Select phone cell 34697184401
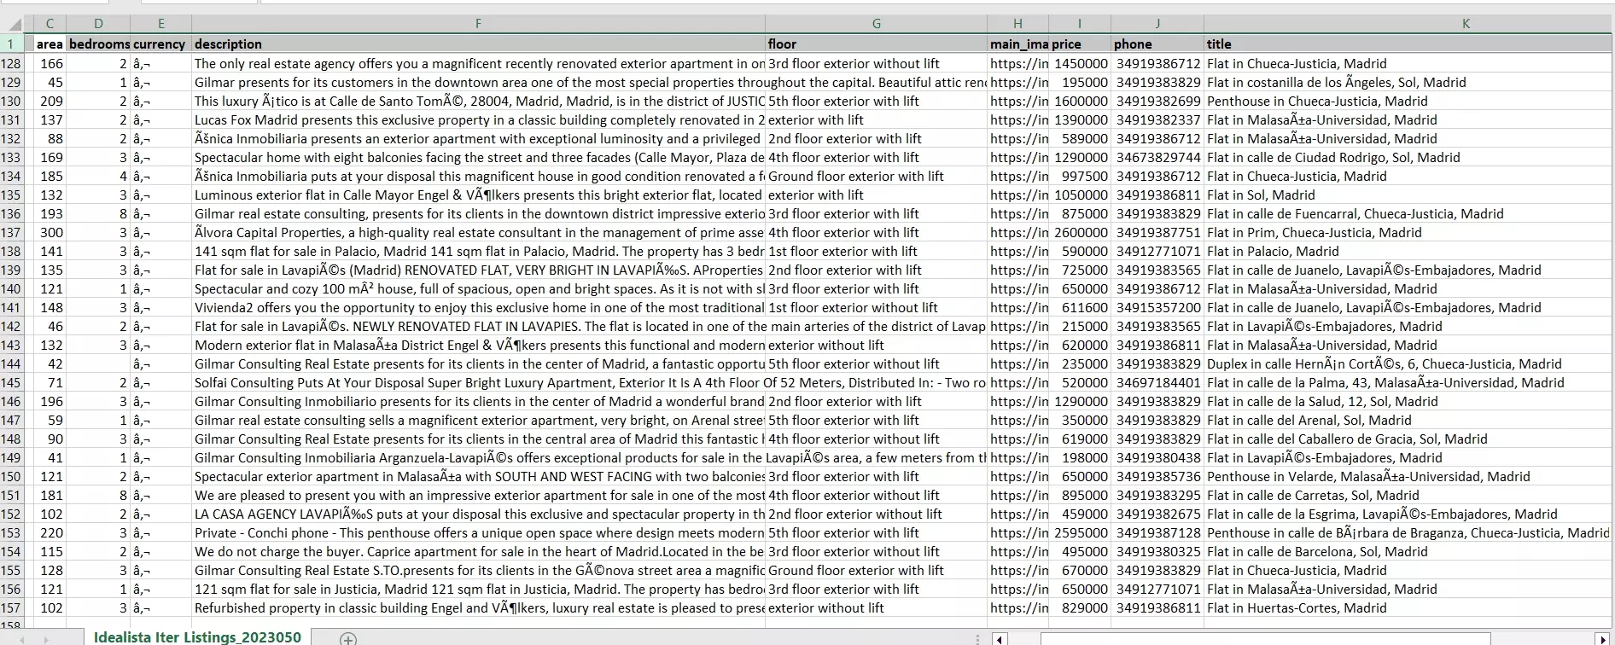The image size is (1615, 645). [1157, 382]
